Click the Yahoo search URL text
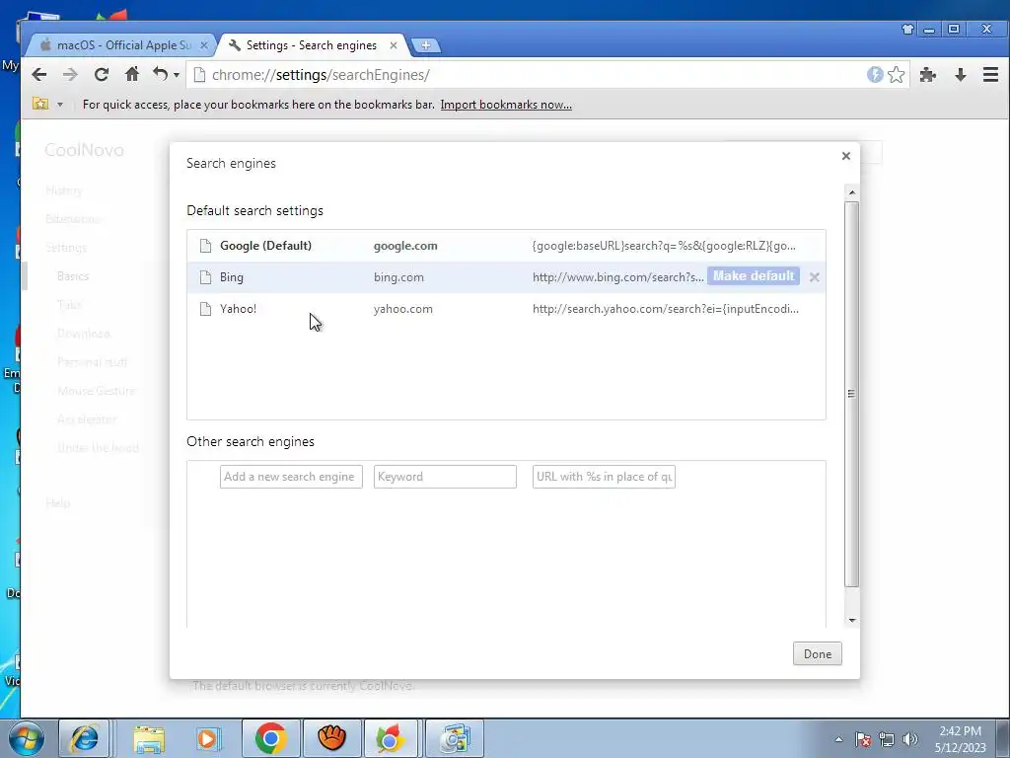This screenshot has height=758, width=1010. tap(666, 309)
